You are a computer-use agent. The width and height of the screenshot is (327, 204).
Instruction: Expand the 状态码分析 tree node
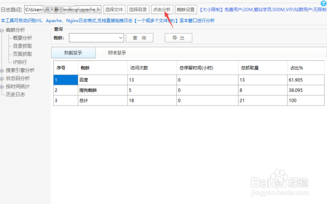click(x=2, y=79)
